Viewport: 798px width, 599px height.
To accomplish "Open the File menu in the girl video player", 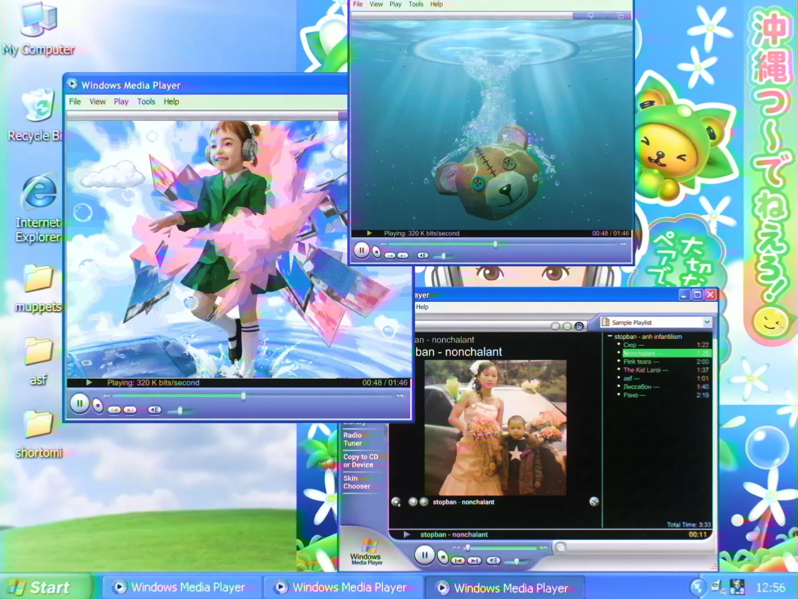I will pos(75,101).
